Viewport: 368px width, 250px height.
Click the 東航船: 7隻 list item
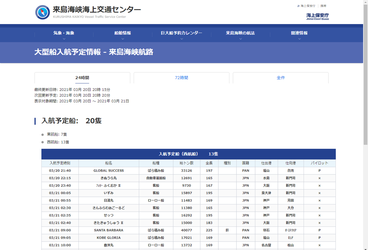[57, 134]
